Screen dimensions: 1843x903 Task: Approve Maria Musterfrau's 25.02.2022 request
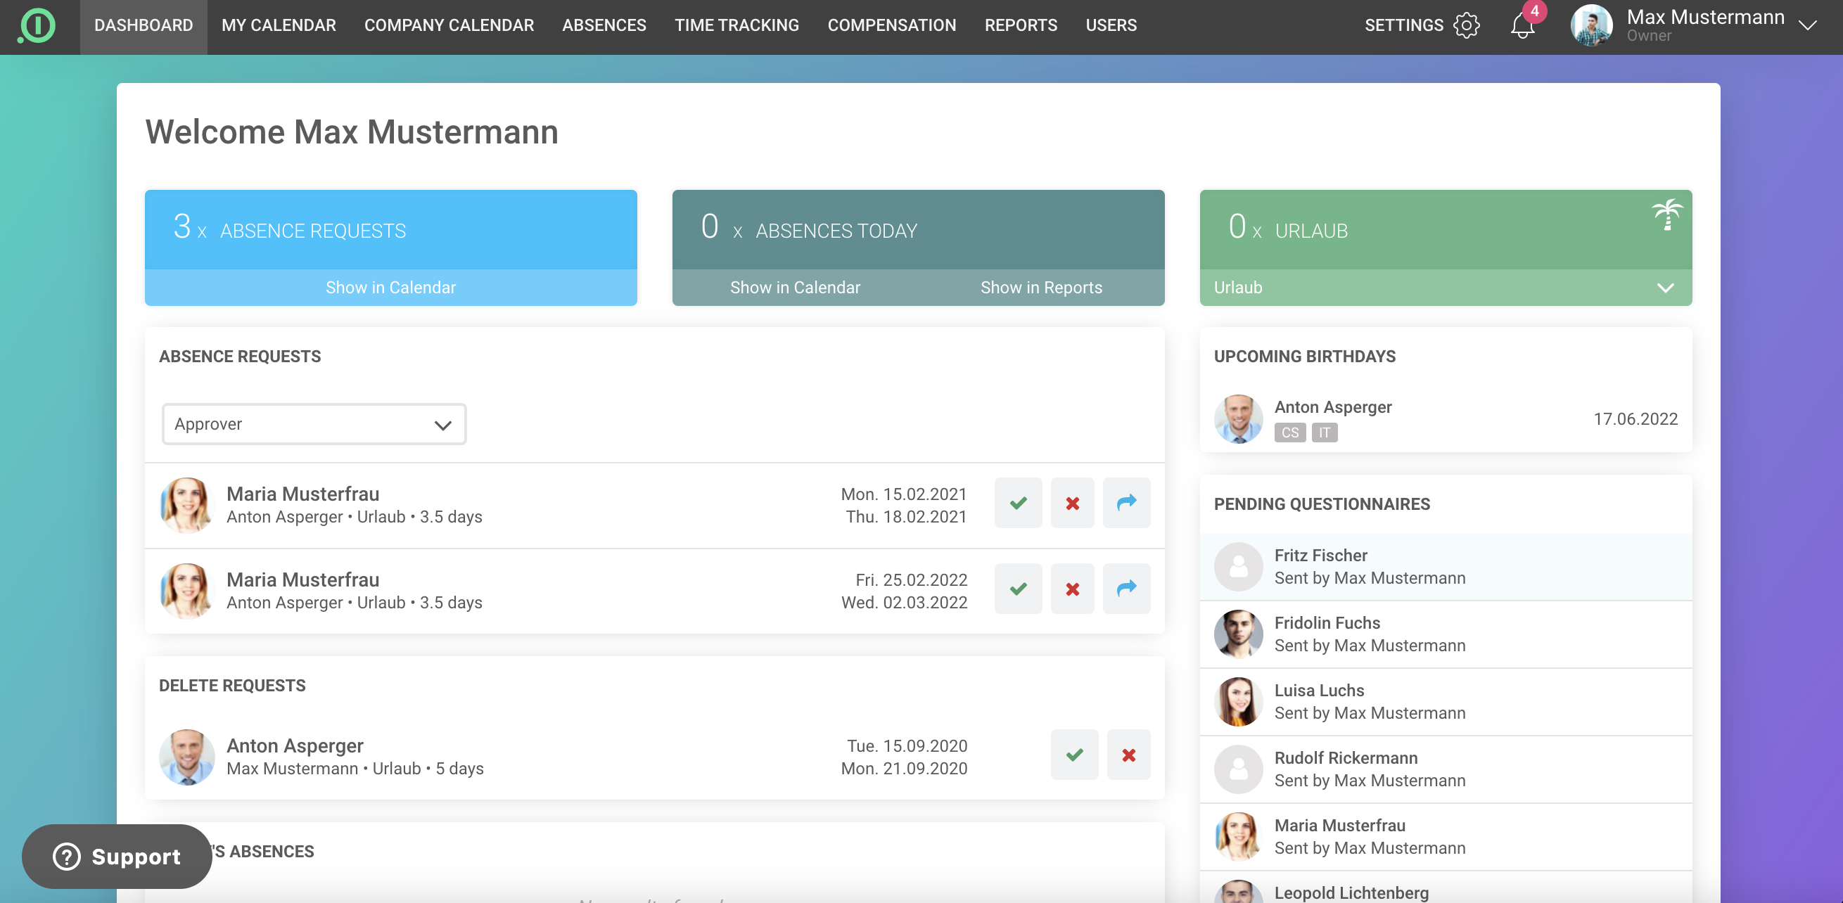(1017, 589)
